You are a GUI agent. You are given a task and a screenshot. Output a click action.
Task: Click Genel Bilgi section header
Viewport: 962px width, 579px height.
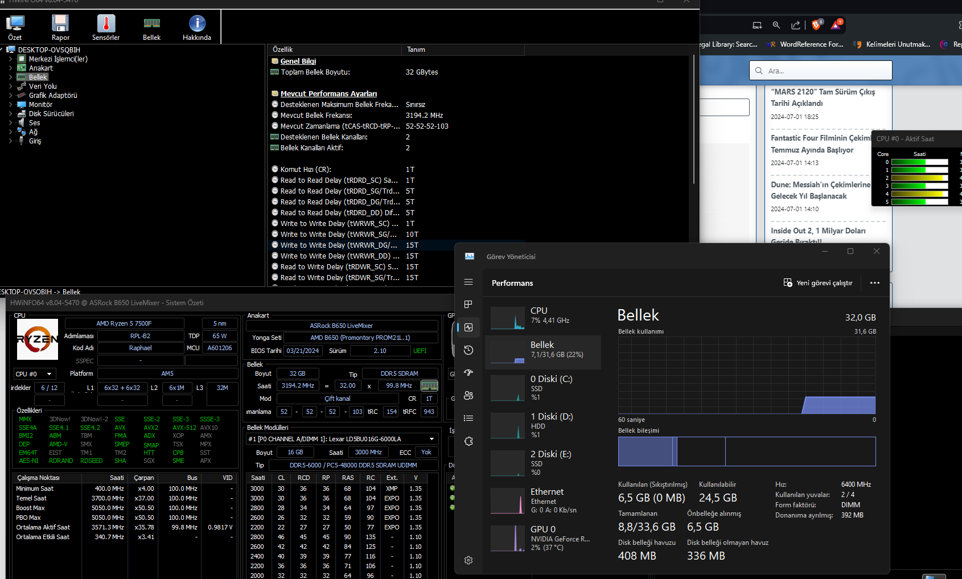point(298,61)
